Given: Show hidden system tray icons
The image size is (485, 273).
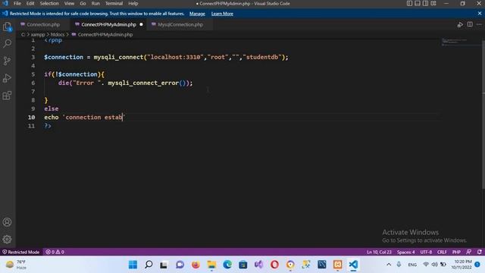Looking at the screenshot, I should pyautogui.click(x=389, y=265).
